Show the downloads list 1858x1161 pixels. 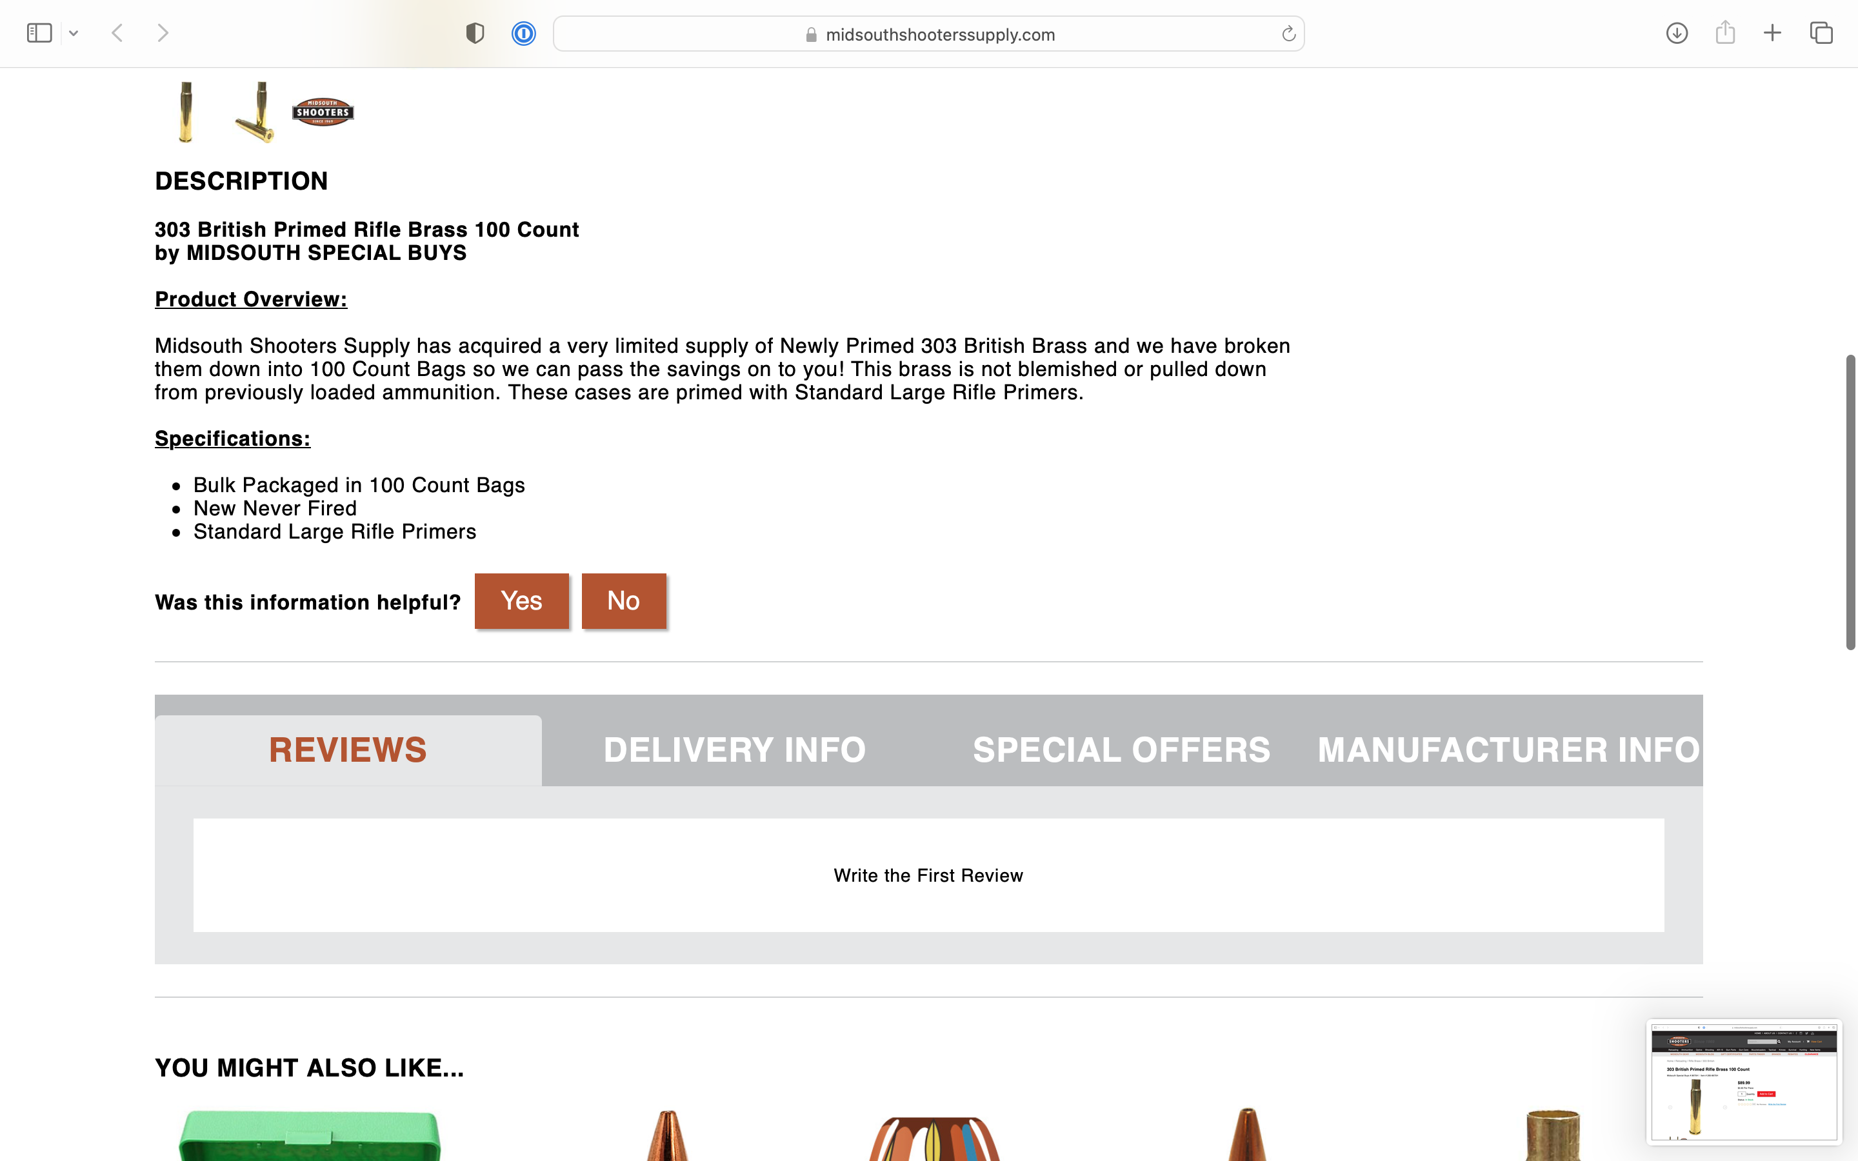pyautogui.click(x=1677, y=33)
